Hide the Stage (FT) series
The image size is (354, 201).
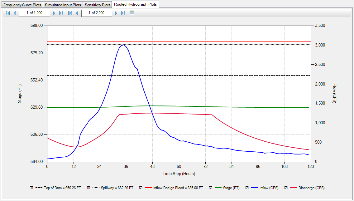tap(211, 188)
